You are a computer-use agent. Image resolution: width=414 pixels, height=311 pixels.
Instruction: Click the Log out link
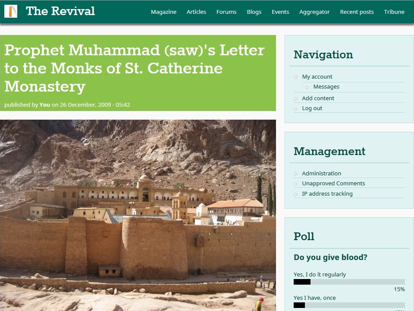point(312,108)
